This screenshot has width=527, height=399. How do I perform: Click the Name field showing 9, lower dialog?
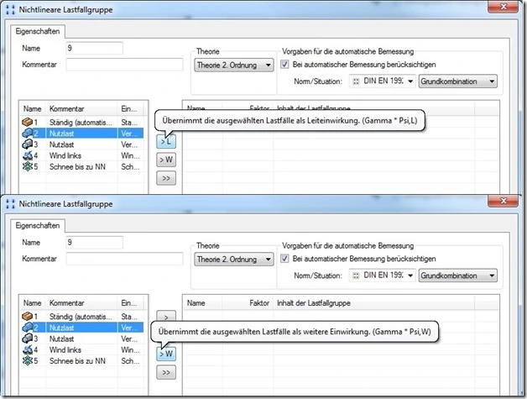point(95,242)
